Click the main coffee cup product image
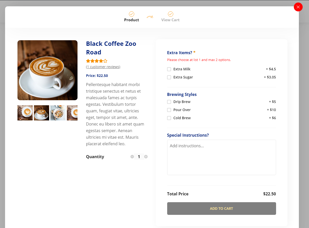The height and width of the screenshot is (228, 309). pos(47,70)
